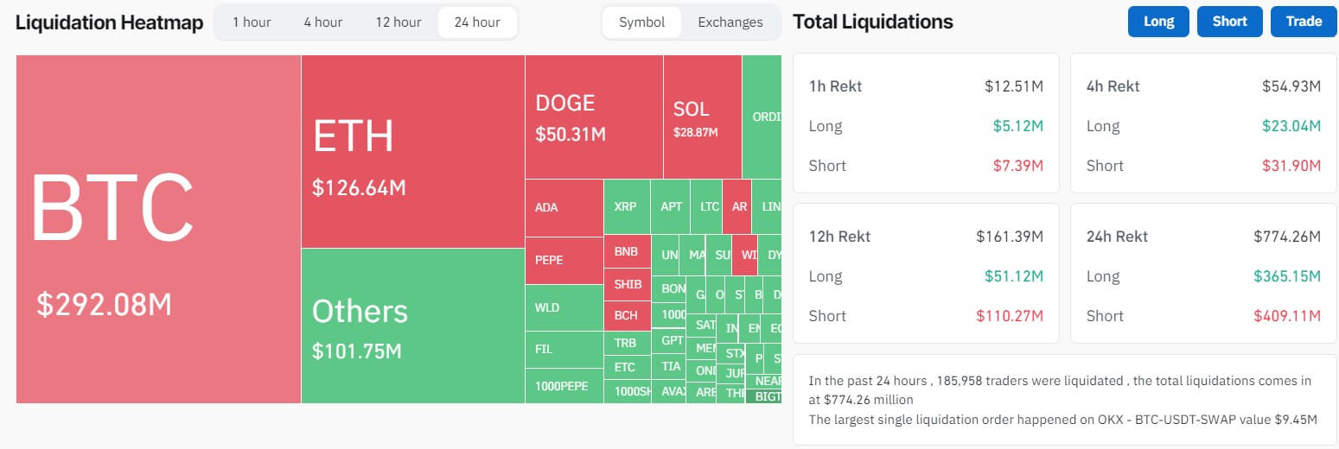Switch heatmap view to Exchanges
Image resolution: width=1339 pixels, height=449 pixels.
730,22
